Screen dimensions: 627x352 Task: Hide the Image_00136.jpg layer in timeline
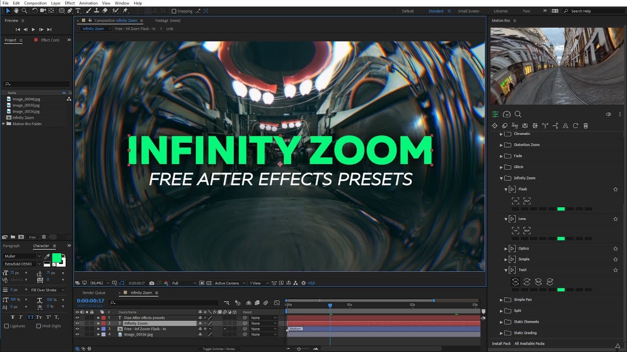tap(77, 334)
